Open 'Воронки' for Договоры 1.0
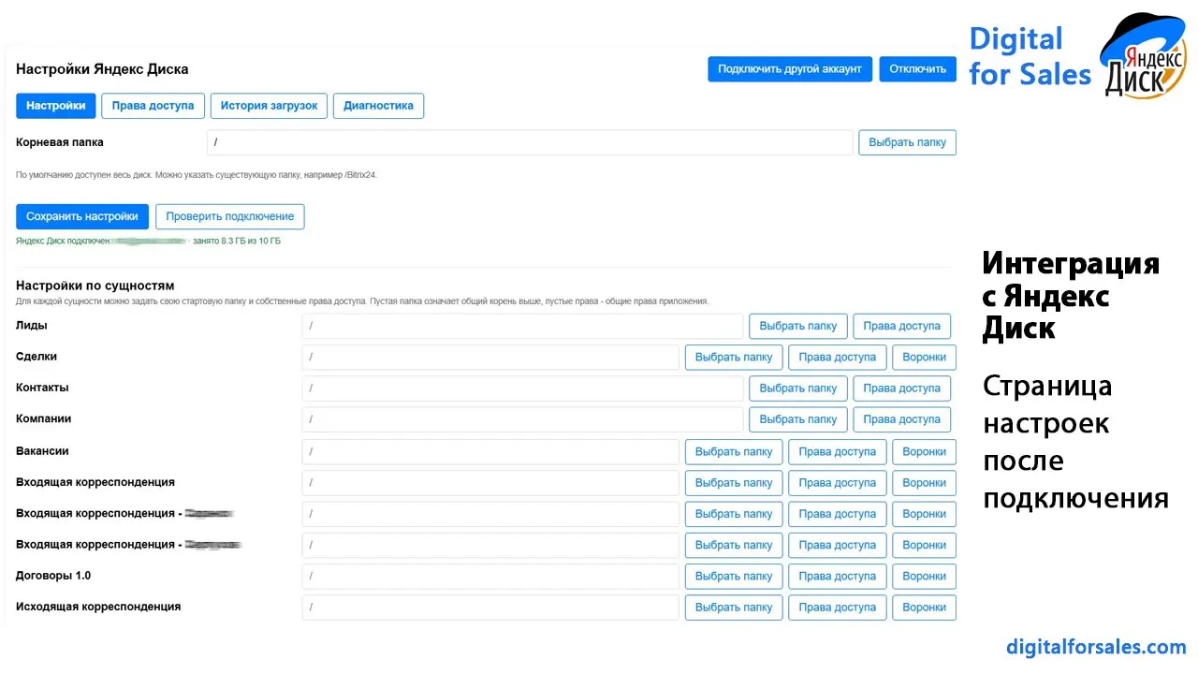The width and height of the screenshot is (1198, 674). (x=925, y=577)
